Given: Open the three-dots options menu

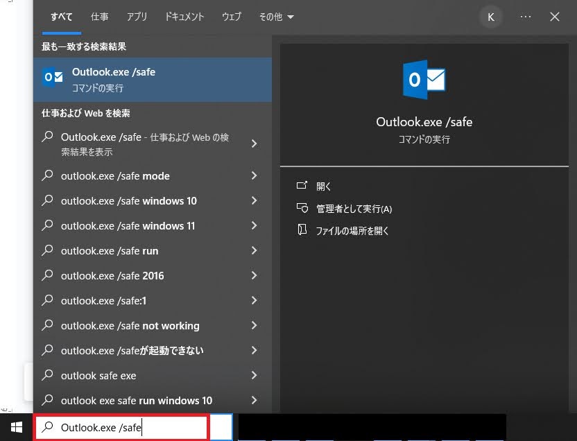Looking at the screenshot, I should 525,17.
